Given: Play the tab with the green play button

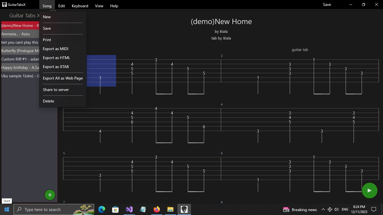Looking at the screenshot, I should (x=370, y=190).
